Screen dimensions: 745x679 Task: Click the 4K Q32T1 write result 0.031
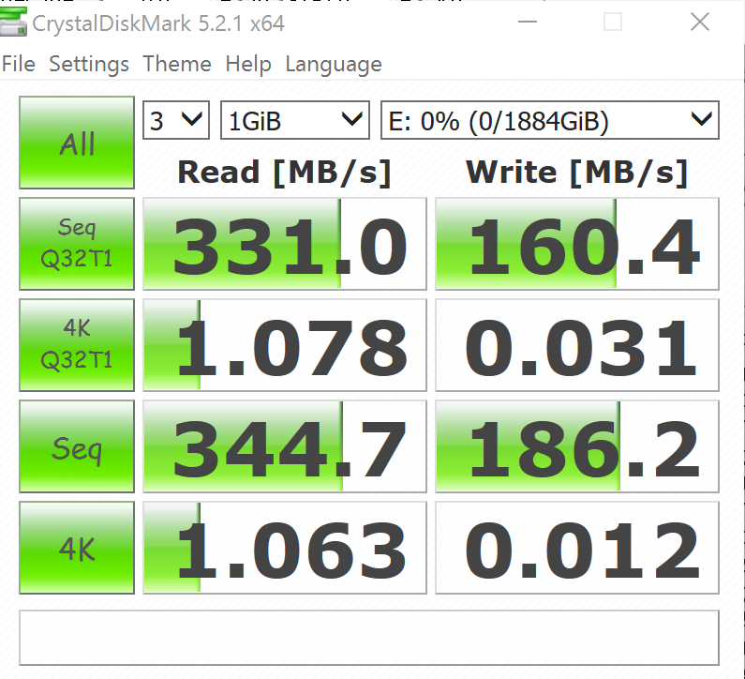(x=577, y=345)
